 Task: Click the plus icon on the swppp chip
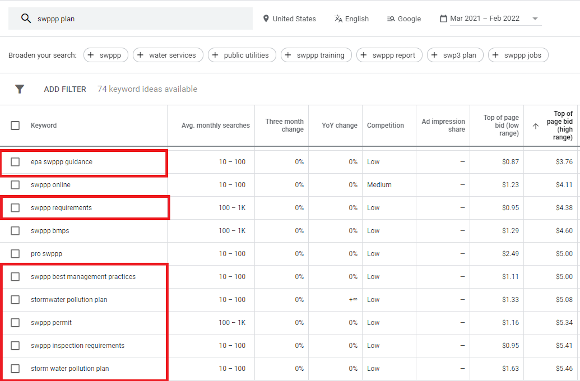(91, 55)
